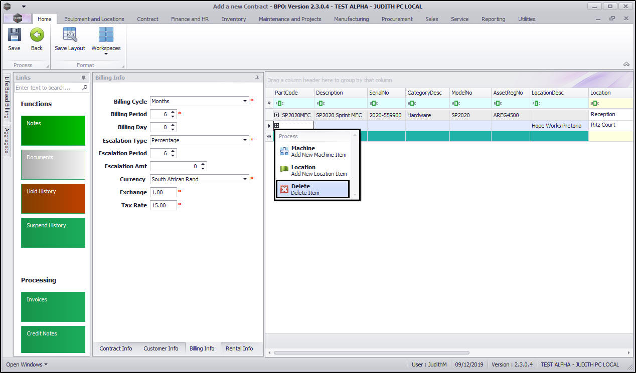636x373 pixels.
Task: Open the Workspaces dropdown icon
Action: (106, 35)
